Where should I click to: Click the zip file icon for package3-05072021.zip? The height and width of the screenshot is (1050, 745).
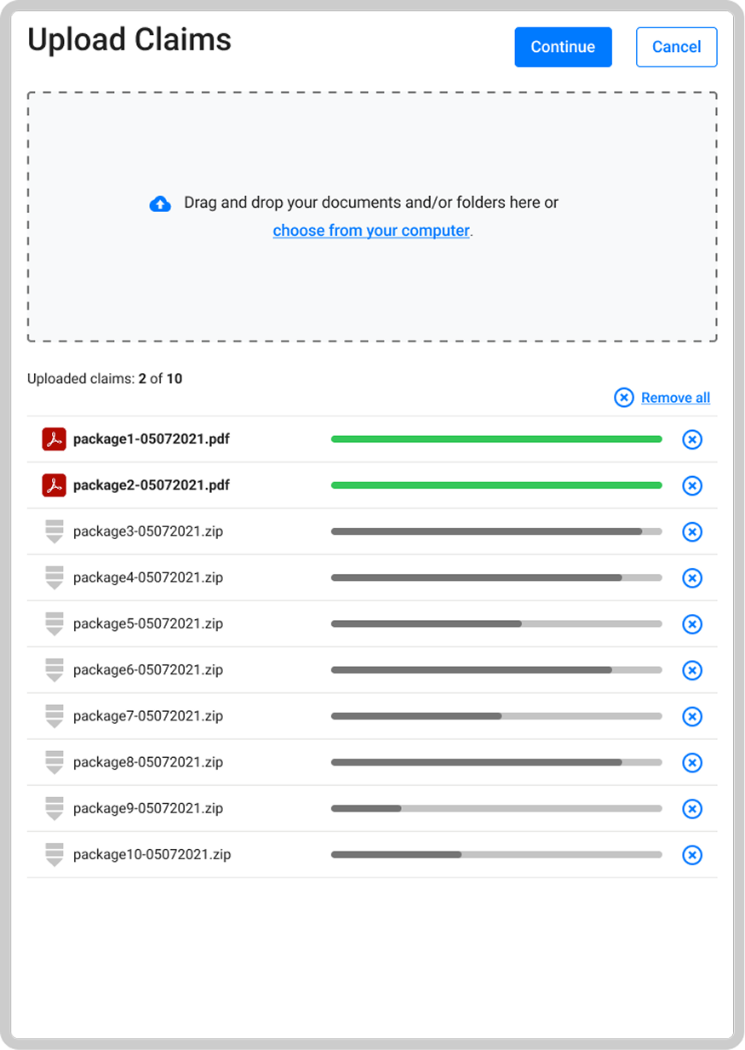point(54,531)
